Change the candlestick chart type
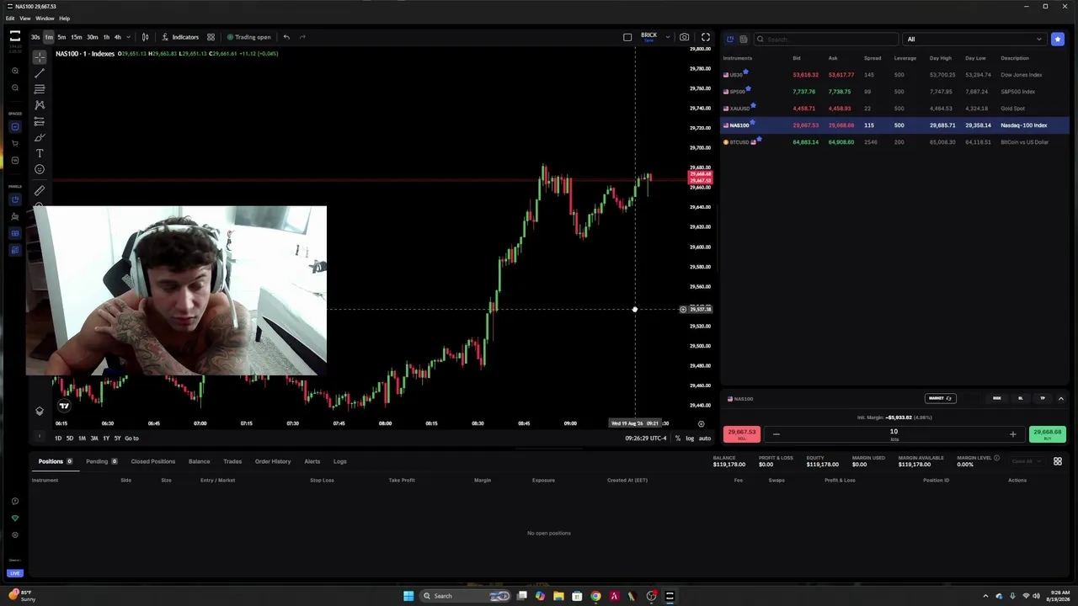This screenshot has height=606, width=1078. (x=145, y=37)
